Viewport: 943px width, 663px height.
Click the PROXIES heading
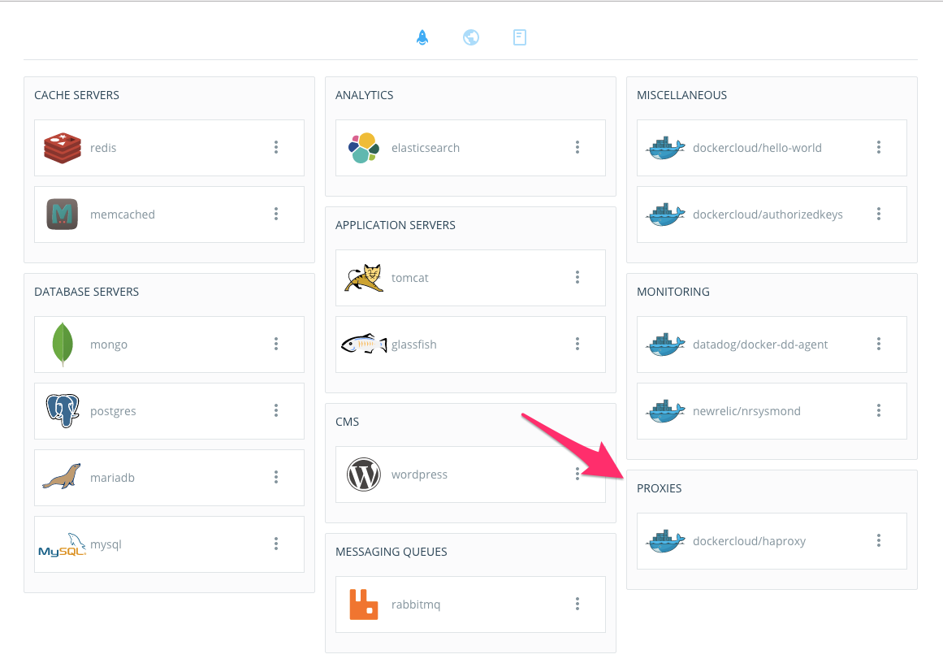(660, 488)
